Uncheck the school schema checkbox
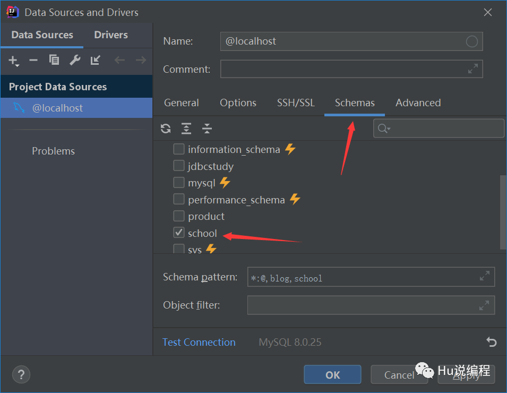 click(x=179, y=233)
